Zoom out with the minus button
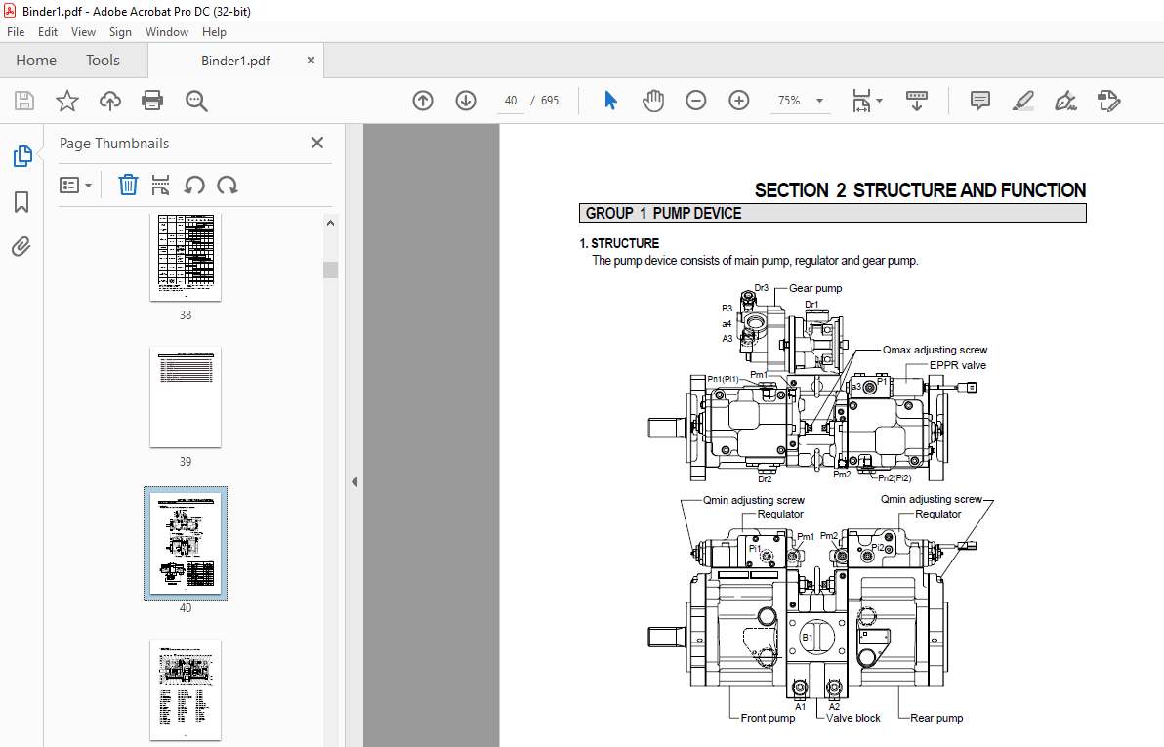The width and height of the screenshot is (1164, 747). click(x=695, y=101)
